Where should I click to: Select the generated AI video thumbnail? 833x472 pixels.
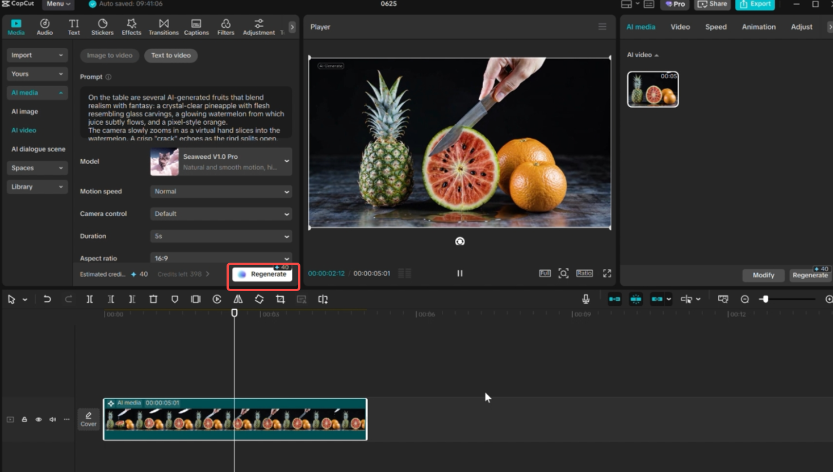pyautogui.click(x=652, y=89)
